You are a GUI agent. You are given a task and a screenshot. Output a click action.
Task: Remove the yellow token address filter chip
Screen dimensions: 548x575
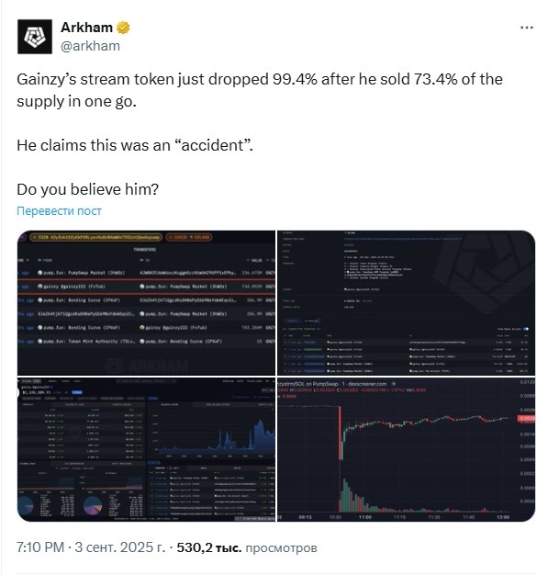[35, 238]
